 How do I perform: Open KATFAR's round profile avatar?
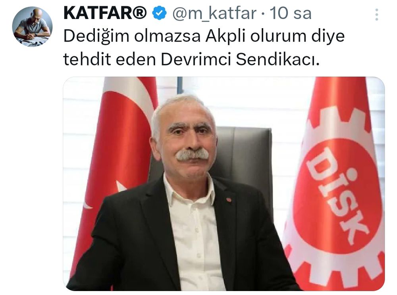pyautogui.click(x=33, y=27)
